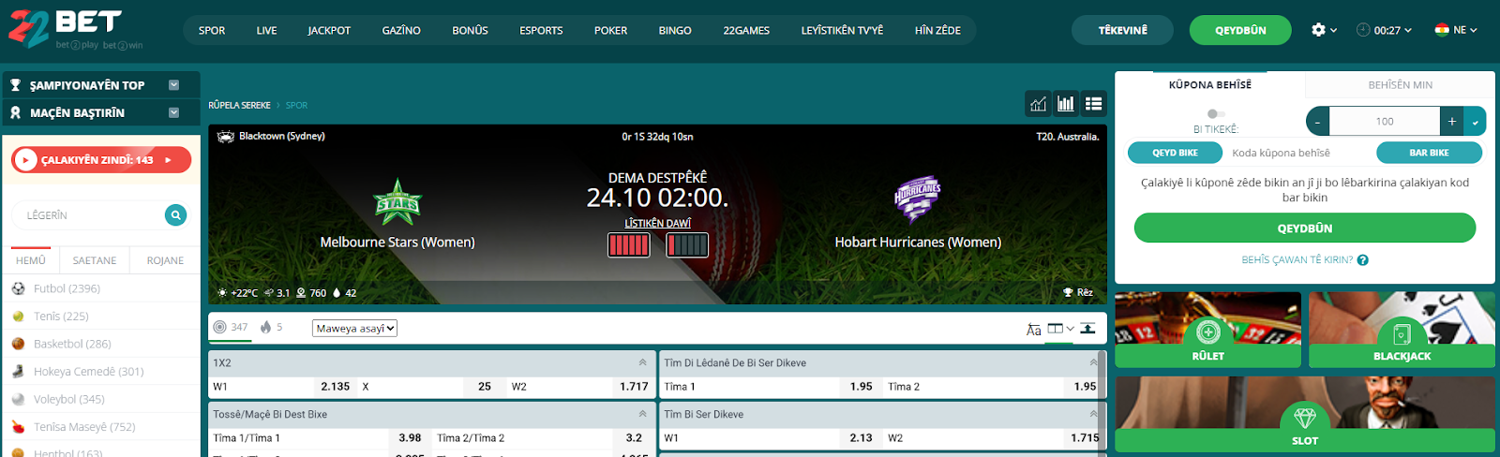Expand the Şampiyonayên Top section arrow
This screenshot has width=1500, height=457.
click(x=173, y=85)
